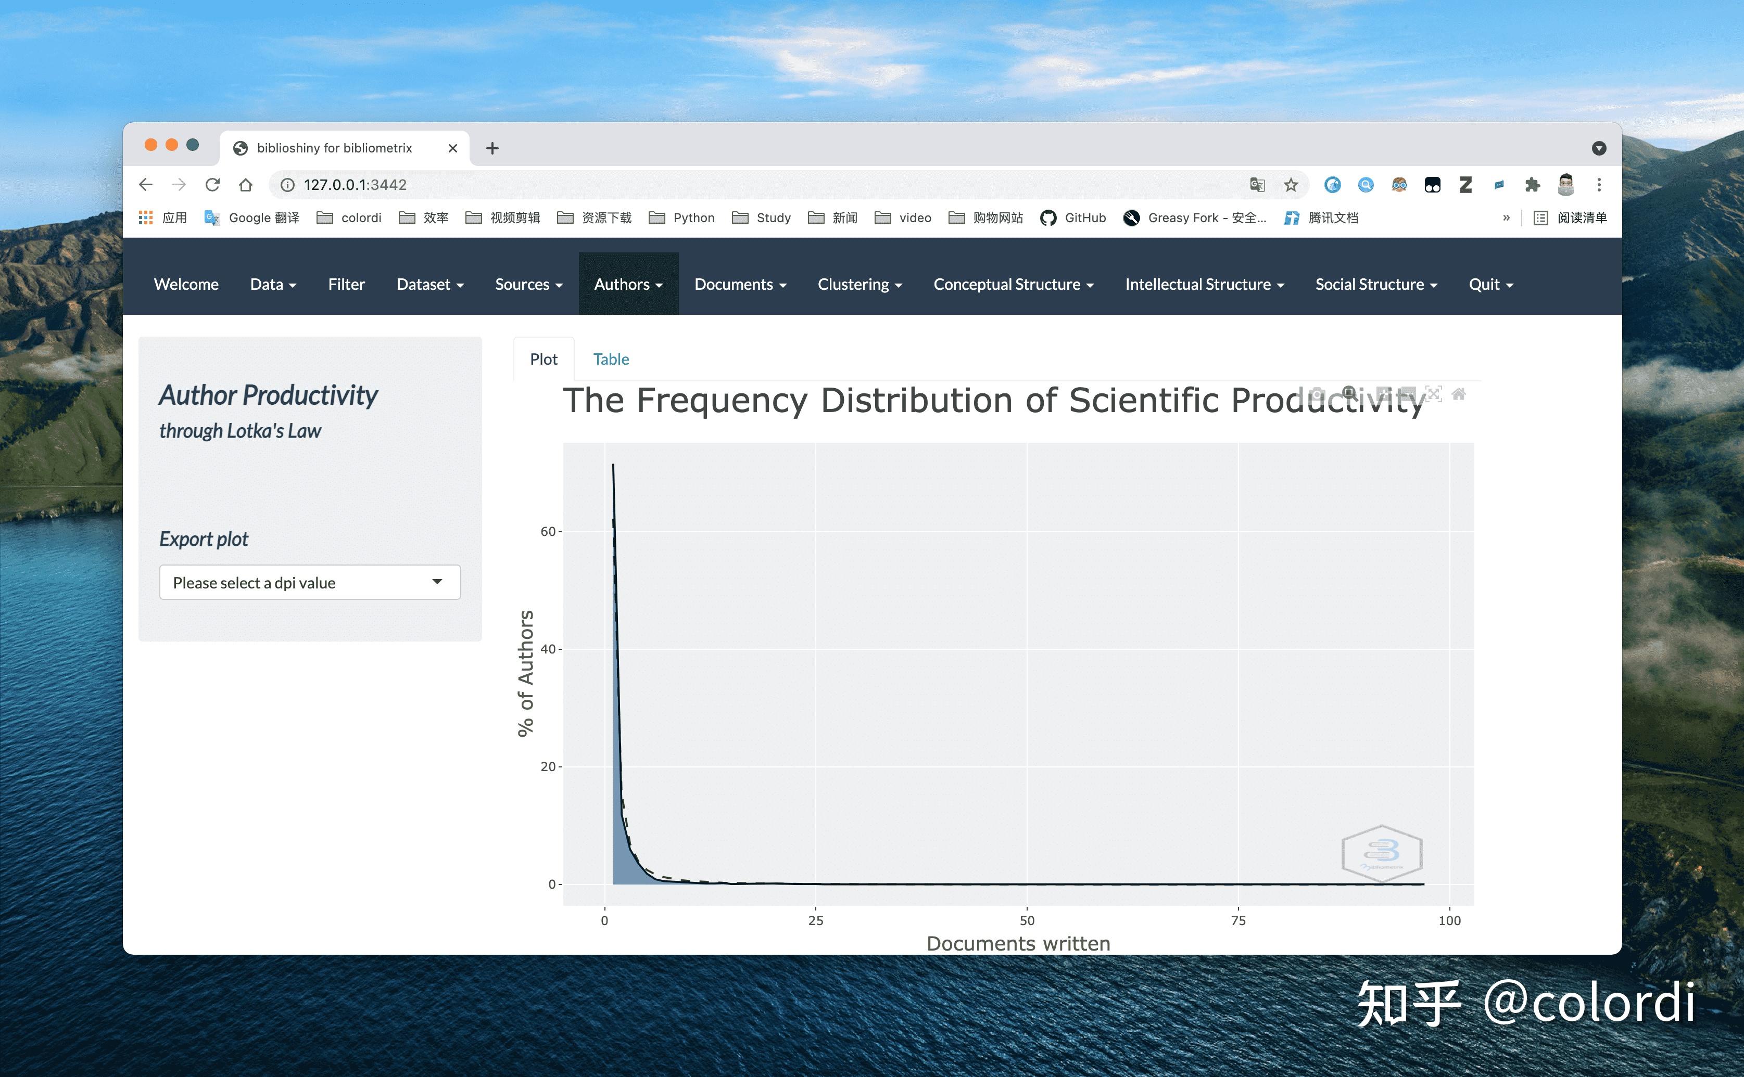Reset axes with the home icon
The width and height of the screenshot is (1744, 1077).
pos(1459,394)
